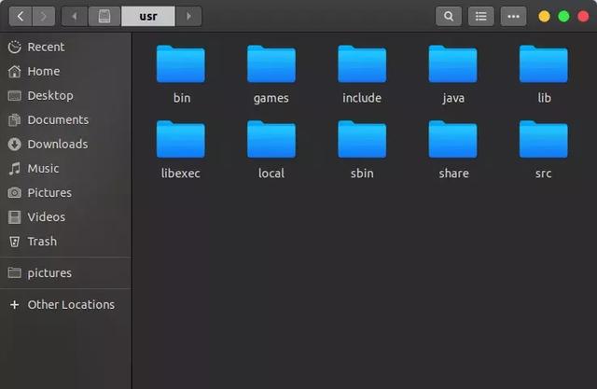Select the libexec folder

pyautogui.click(x=181, y=140)
